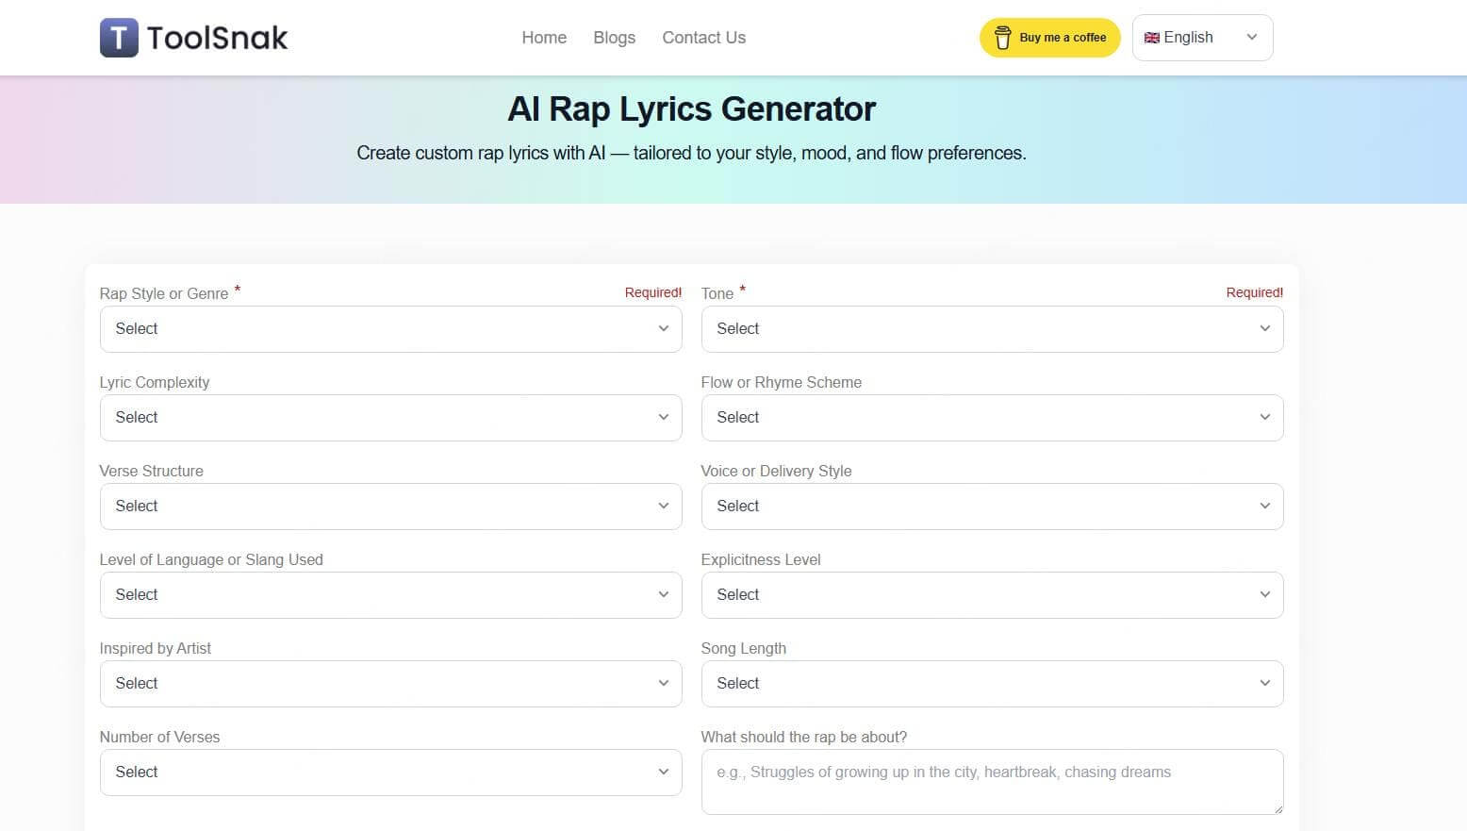Viewport: 1467px width, 831px height.
Task: Open the Inspired by Artist dropdown
Action: coord(390,683)
